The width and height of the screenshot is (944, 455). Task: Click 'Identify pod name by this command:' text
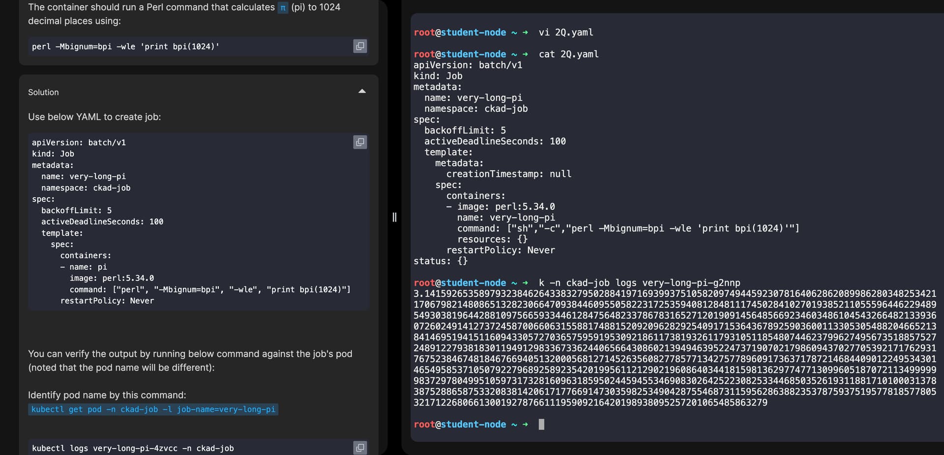pyautogui.click(x=107, y=395)
